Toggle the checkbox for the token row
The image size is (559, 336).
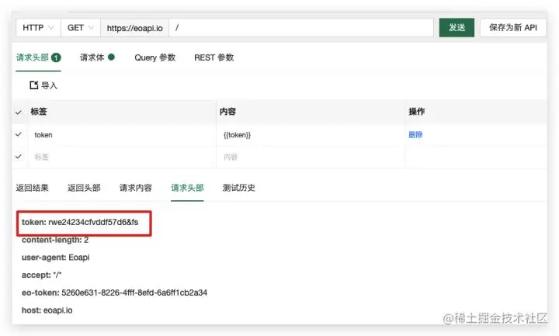[x=19, y=134]
